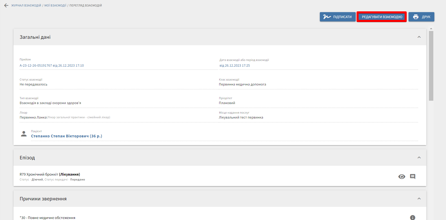This screenshot has width=446, height=220.
Task: Collapse the Причини звернення section
Action: (x=419, y=199)
